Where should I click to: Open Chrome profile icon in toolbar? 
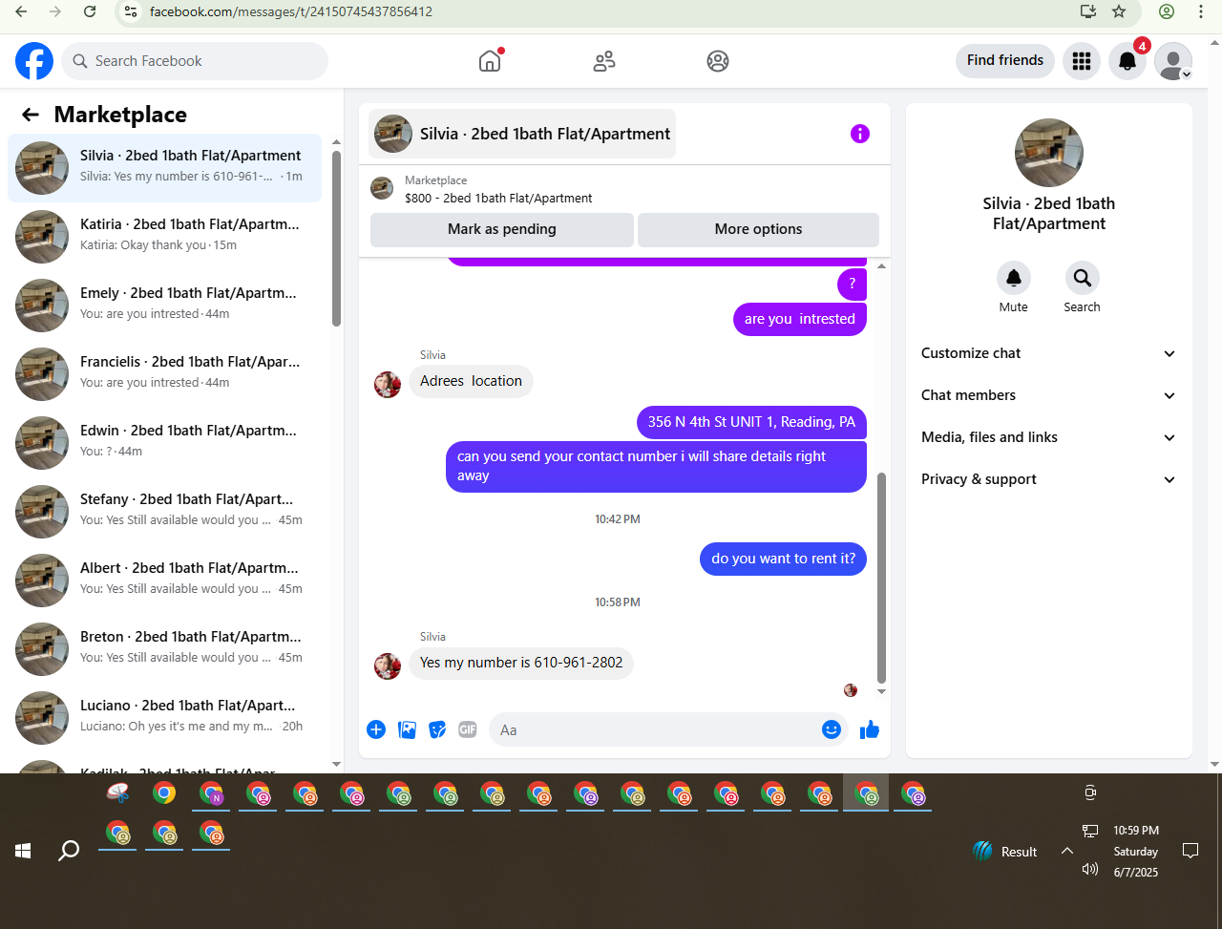coord(1167,11)
